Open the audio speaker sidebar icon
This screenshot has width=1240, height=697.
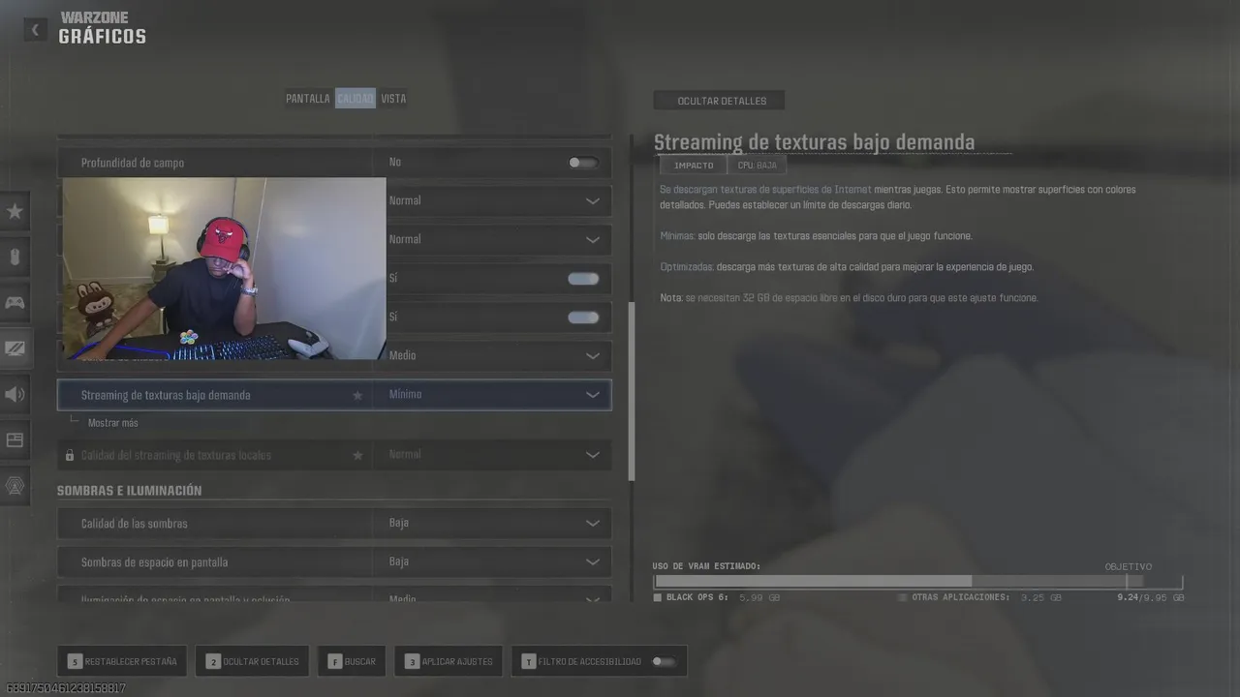coord(15,394)
